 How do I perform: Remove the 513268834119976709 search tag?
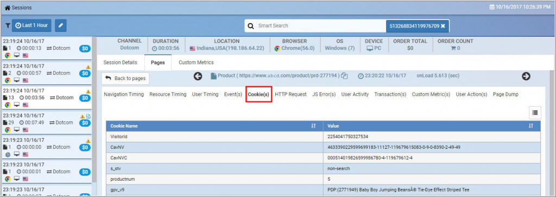tap(443, 26)
